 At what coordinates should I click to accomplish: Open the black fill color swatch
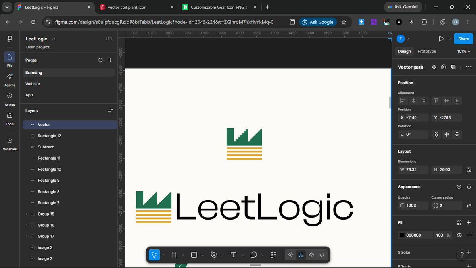click(x=402, y=235)
